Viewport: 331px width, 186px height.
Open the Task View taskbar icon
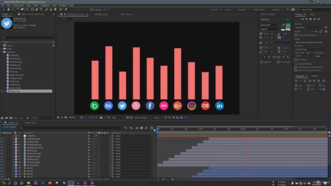(22, 183)
